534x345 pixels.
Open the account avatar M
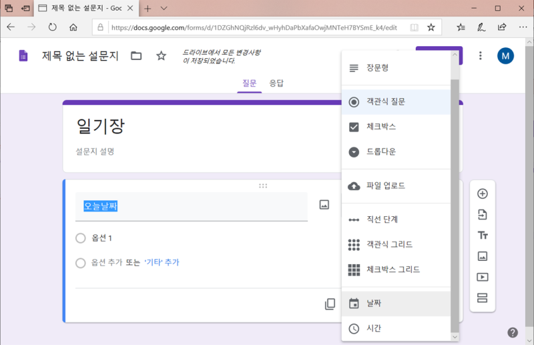pos(505,56)
